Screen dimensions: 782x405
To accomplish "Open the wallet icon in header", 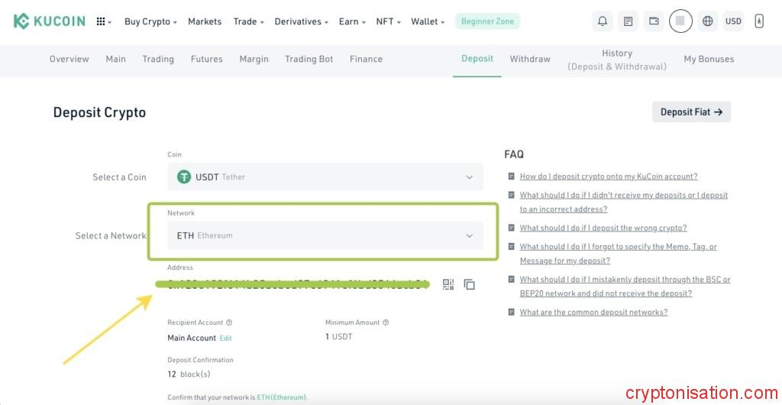I will pos(654,21).
